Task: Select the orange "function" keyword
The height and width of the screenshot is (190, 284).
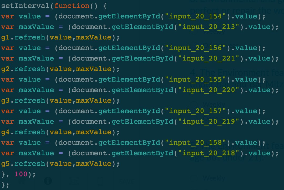Action: tap(72, 6)
